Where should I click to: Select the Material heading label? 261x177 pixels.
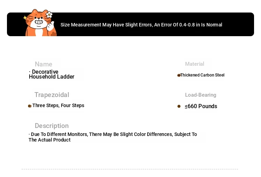pyautogui.click(x=195, y=64)
